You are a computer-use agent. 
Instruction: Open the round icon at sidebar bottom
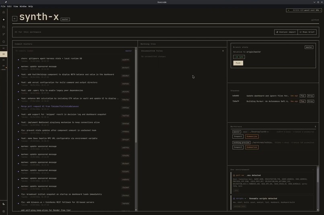(4, 211)
